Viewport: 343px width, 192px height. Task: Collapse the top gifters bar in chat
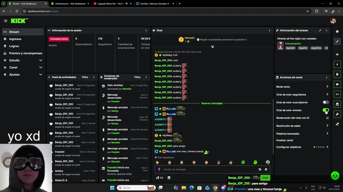pyautogui.click(x=212, y=47)
